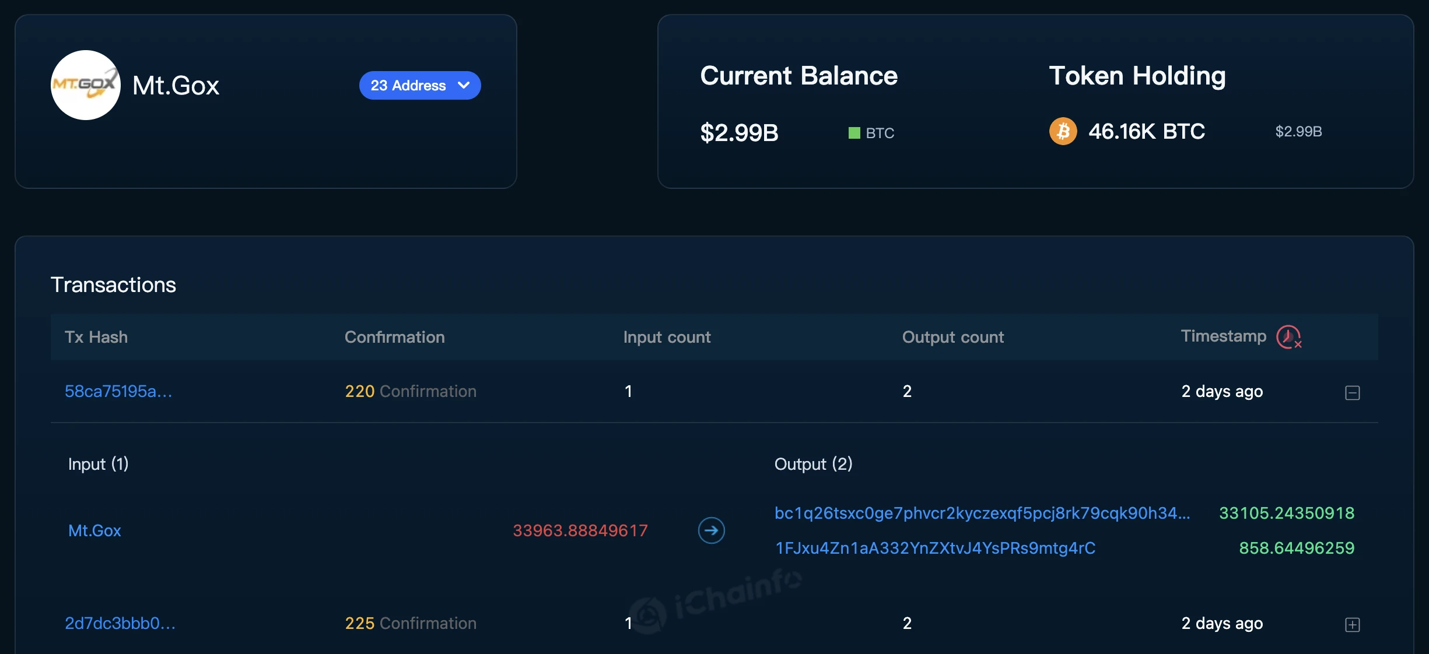This screenshot has width=1429, height=654.
Task: Open transaction hash 58ca75195a link
Action: pyautogui.click(x=118, y=391)
